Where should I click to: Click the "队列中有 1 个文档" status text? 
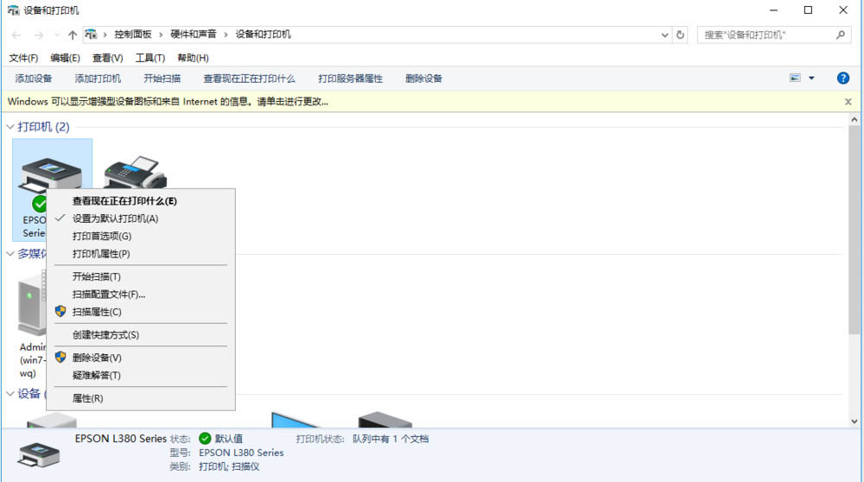391,439
